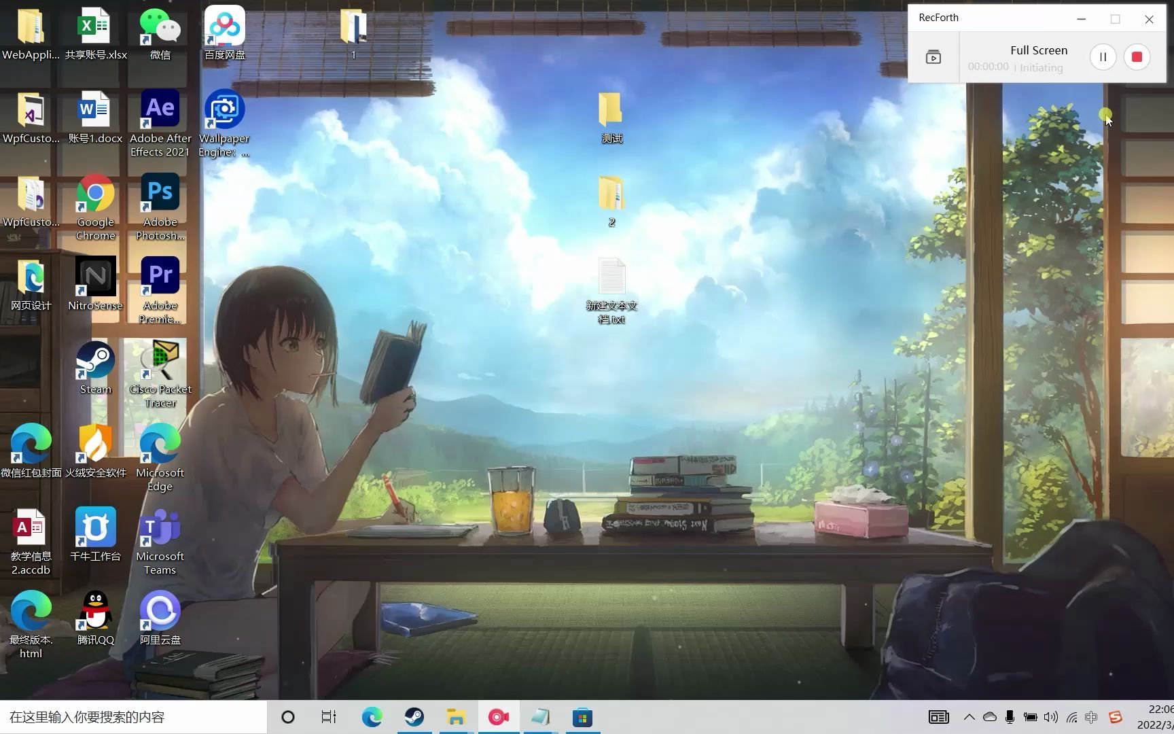Image resolution: width=1174 pixels, height=734 pixels.
Task: Select the 教学信息2.accdb Access file
Action: click(31, 542)
